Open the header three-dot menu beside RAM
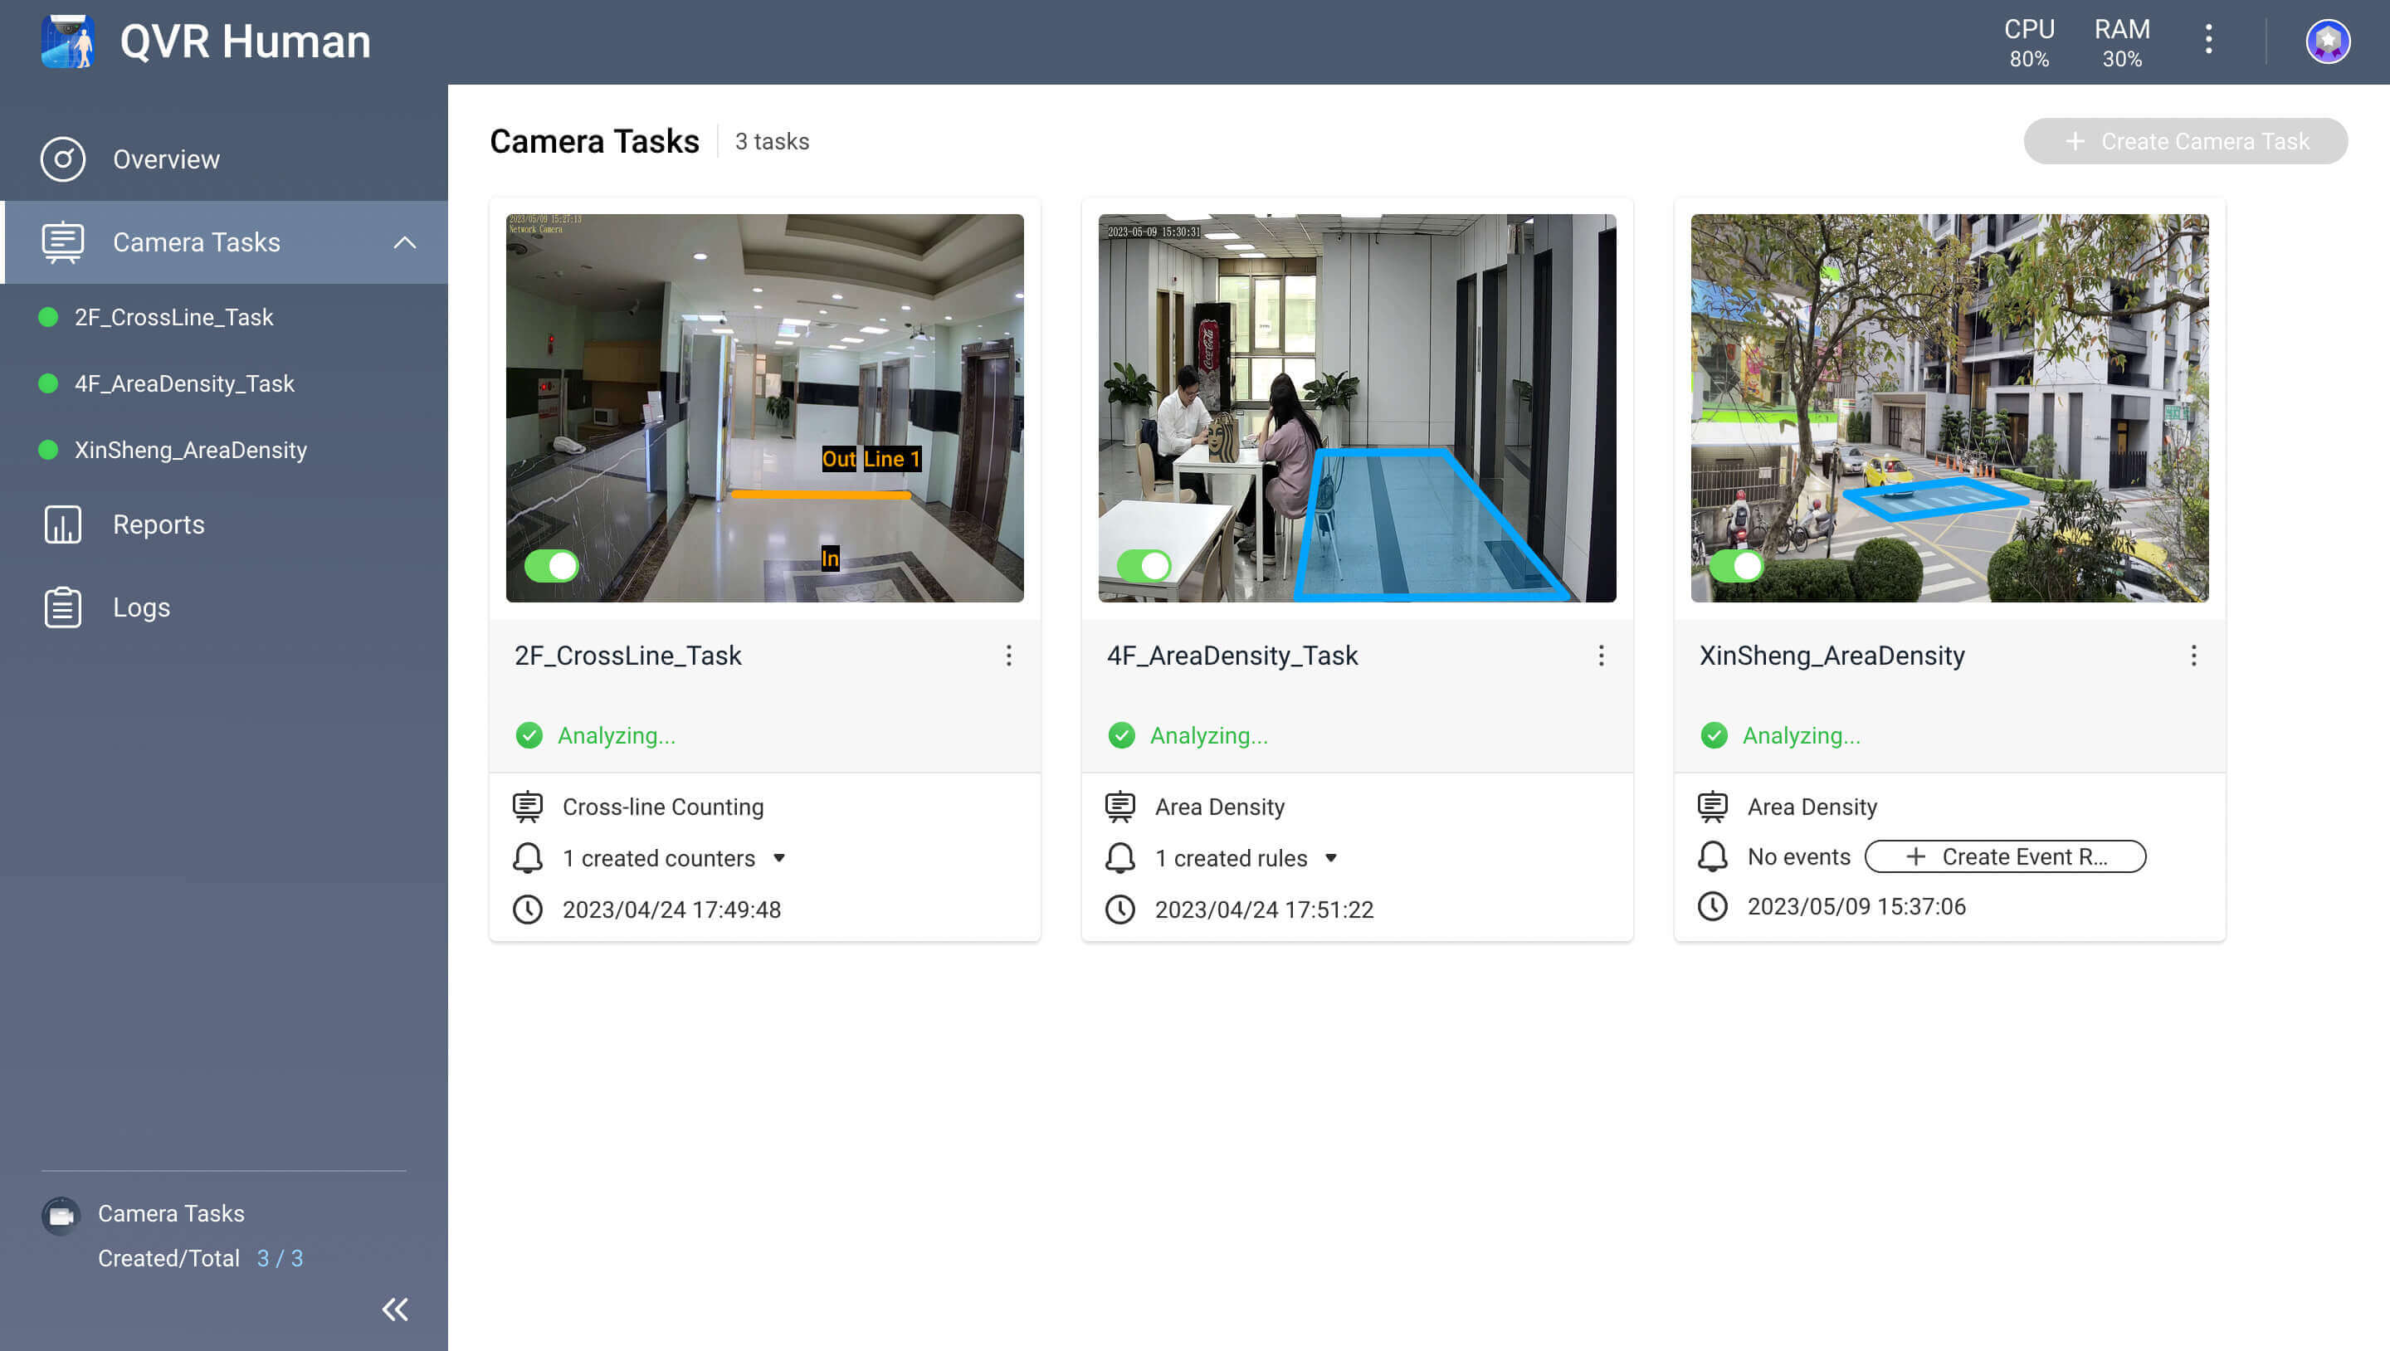 pyautogui.click(x=2208, y=40)
